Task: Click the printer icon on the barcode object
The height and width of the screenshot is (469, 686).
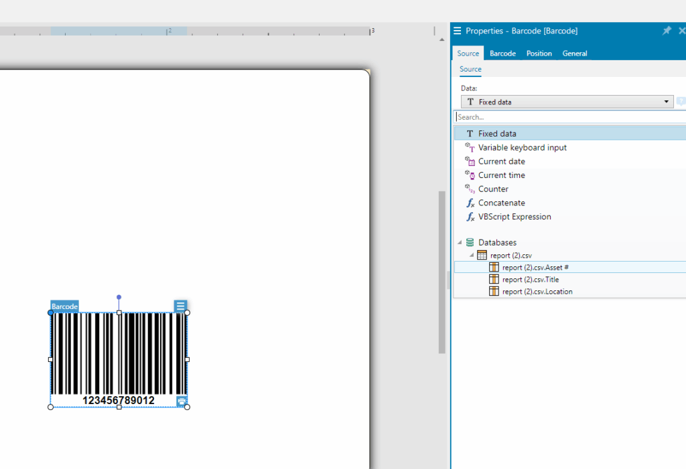Action: tap(181, 400)
